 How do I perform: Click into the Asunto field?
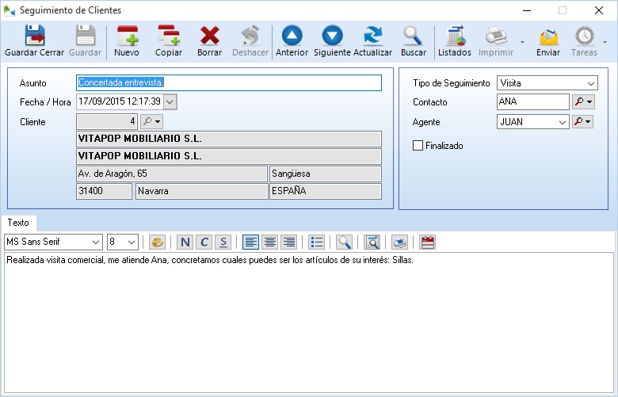click(x=229, y=82)
